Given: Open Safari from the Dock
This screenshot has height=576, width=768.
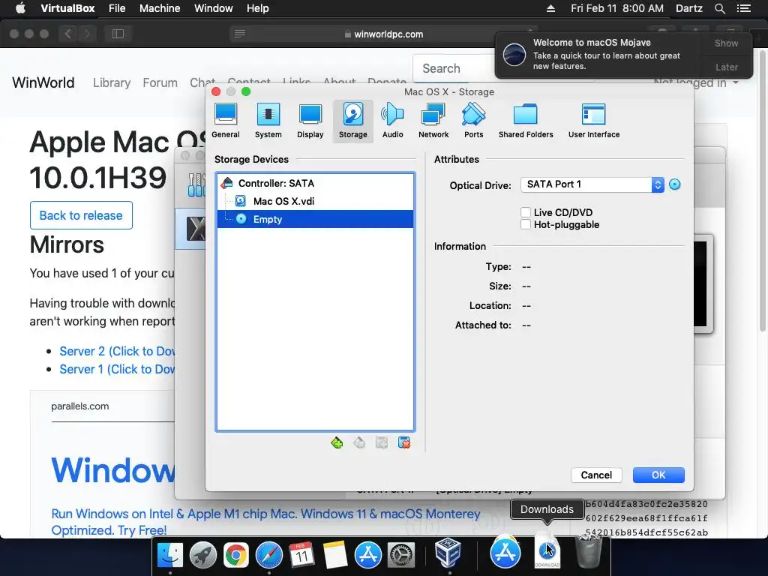Looking at the screenshot, I should [269, 556].
